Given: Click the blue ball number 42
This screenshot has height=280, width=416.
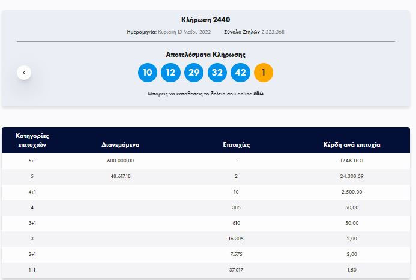Looking at the screenshot, I should click(x=240, y=73).
